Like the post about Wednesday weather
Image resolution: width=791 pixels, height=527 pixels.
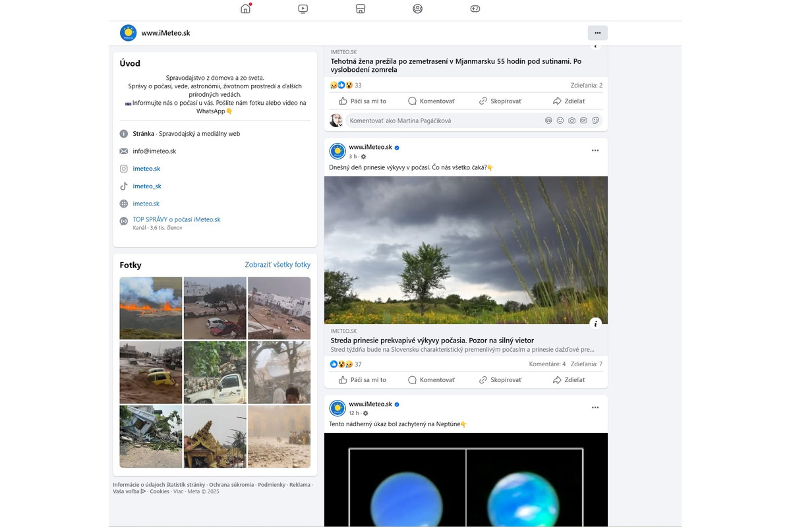click(x=363, y=380)
